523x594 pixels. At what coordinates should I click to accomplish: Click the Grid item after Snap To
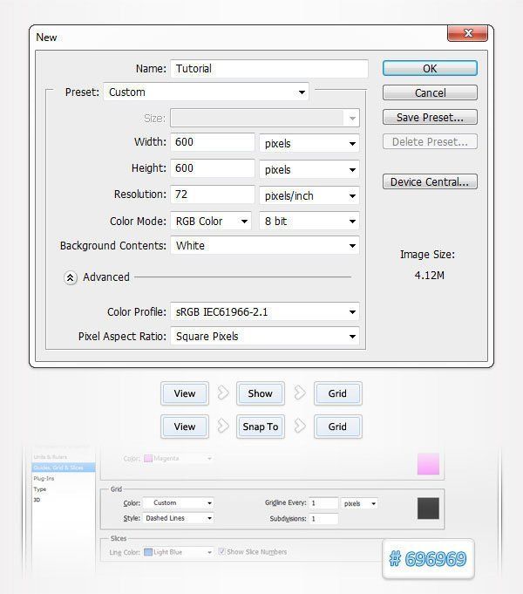tap(337, 427)
